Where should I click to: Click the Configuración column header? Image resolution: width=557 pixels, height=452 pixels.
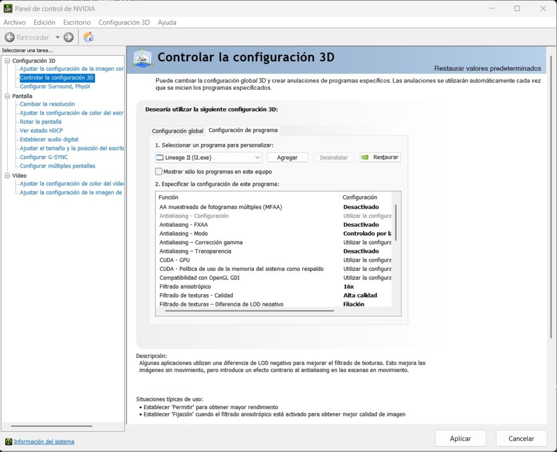coord(366,197)
